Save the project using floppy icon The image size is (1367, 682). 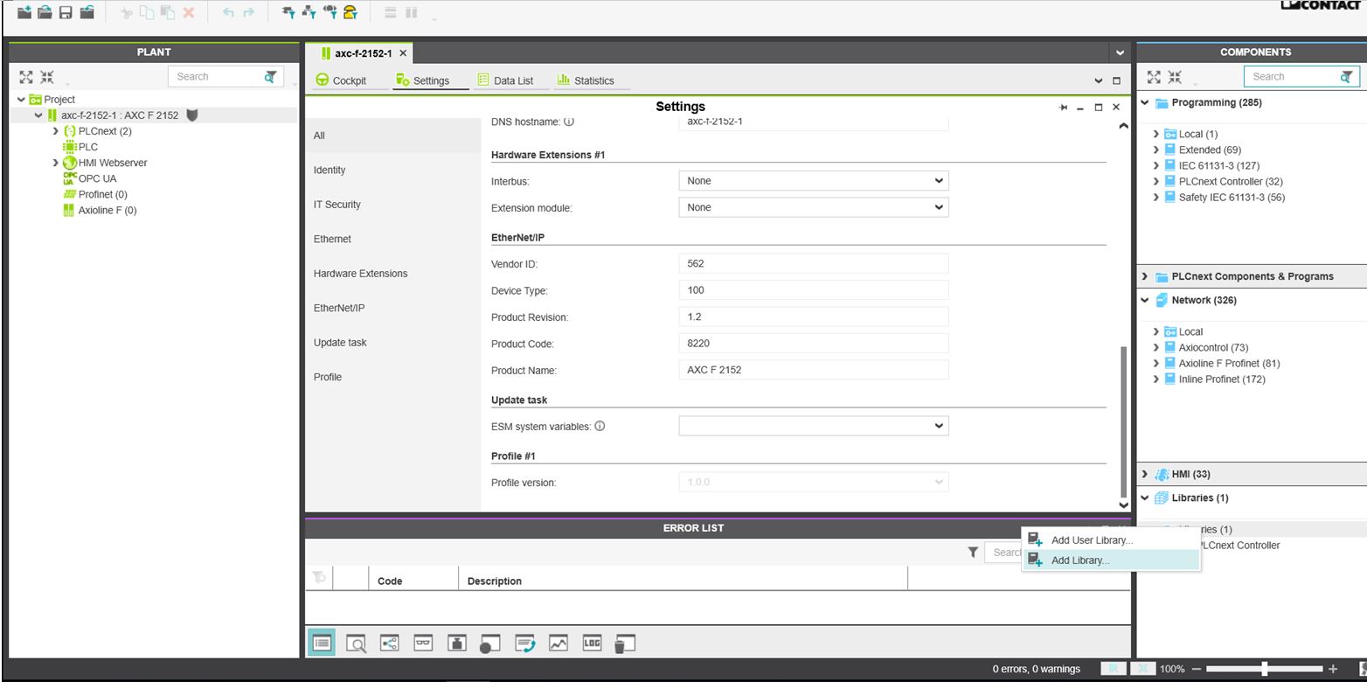pyautogui.click(x=66, y=12)
